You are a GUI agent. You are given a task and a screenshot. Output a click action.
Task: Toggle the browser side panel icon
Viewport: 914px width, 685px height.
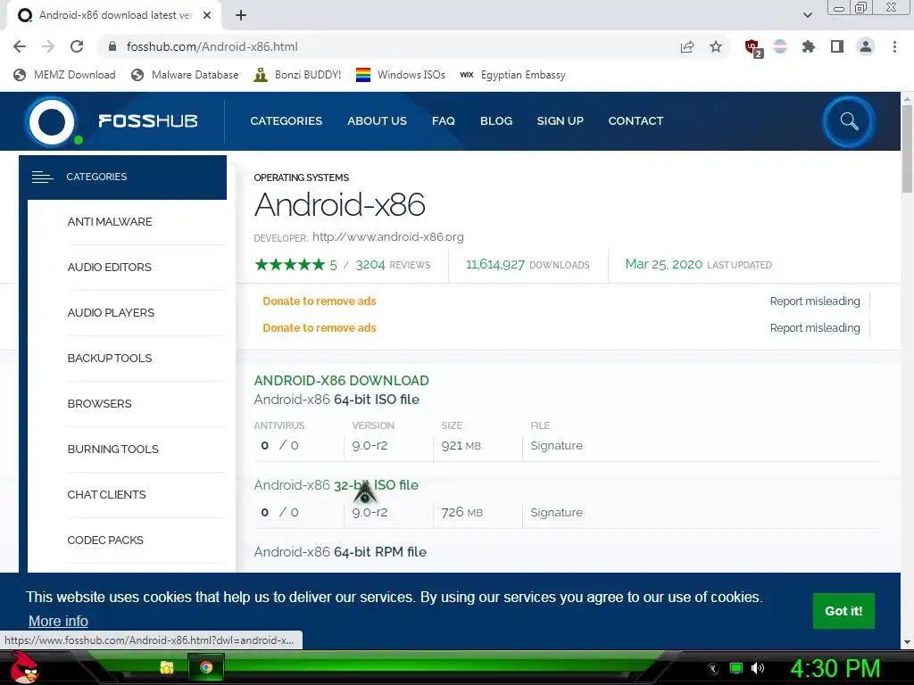(x=837, y=46)
